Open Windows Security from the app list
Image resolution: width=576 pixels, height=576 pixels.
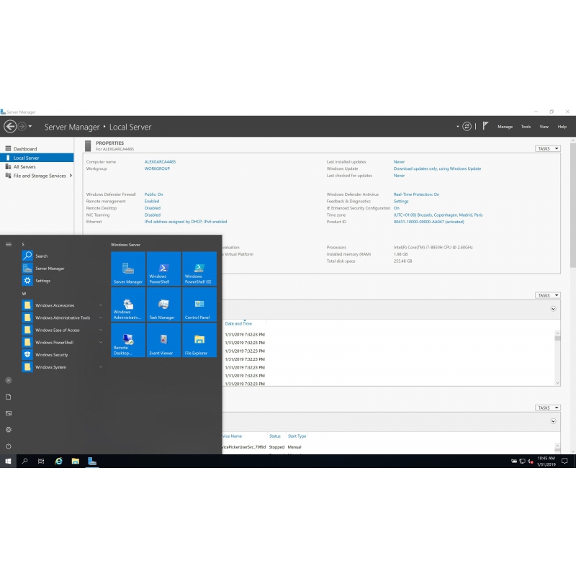(52, 355)
